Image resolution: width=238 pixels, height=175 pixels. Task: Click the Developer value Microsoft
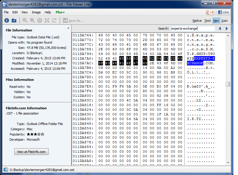coord(33,140)
